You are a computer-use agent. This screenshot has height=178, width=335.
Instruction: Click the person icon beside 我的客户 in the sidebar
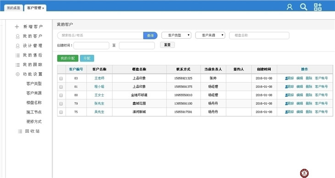click(17, 36)
